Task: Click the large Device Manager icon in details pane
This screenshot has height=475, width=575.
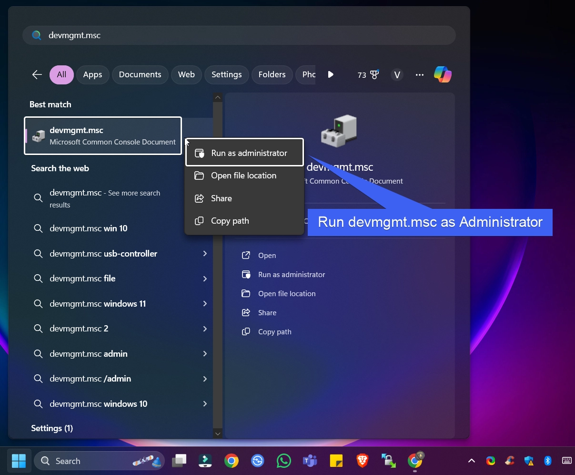Action: click(339, 131)
